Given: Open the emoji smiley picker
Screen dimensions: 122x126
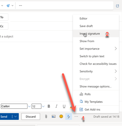Looking at the screenshot, I should 61,116.
